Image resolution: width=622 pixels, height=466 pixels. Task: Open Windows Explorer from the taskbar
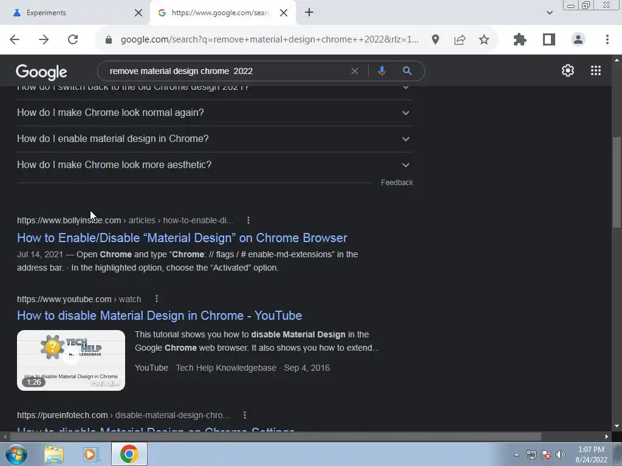coord(54,454)
